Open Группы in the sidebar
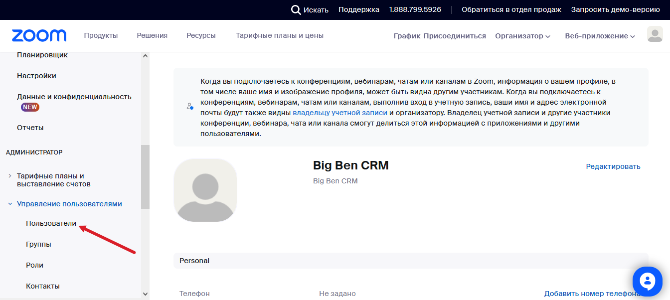The image size is (670, 300). click(38, 244)
